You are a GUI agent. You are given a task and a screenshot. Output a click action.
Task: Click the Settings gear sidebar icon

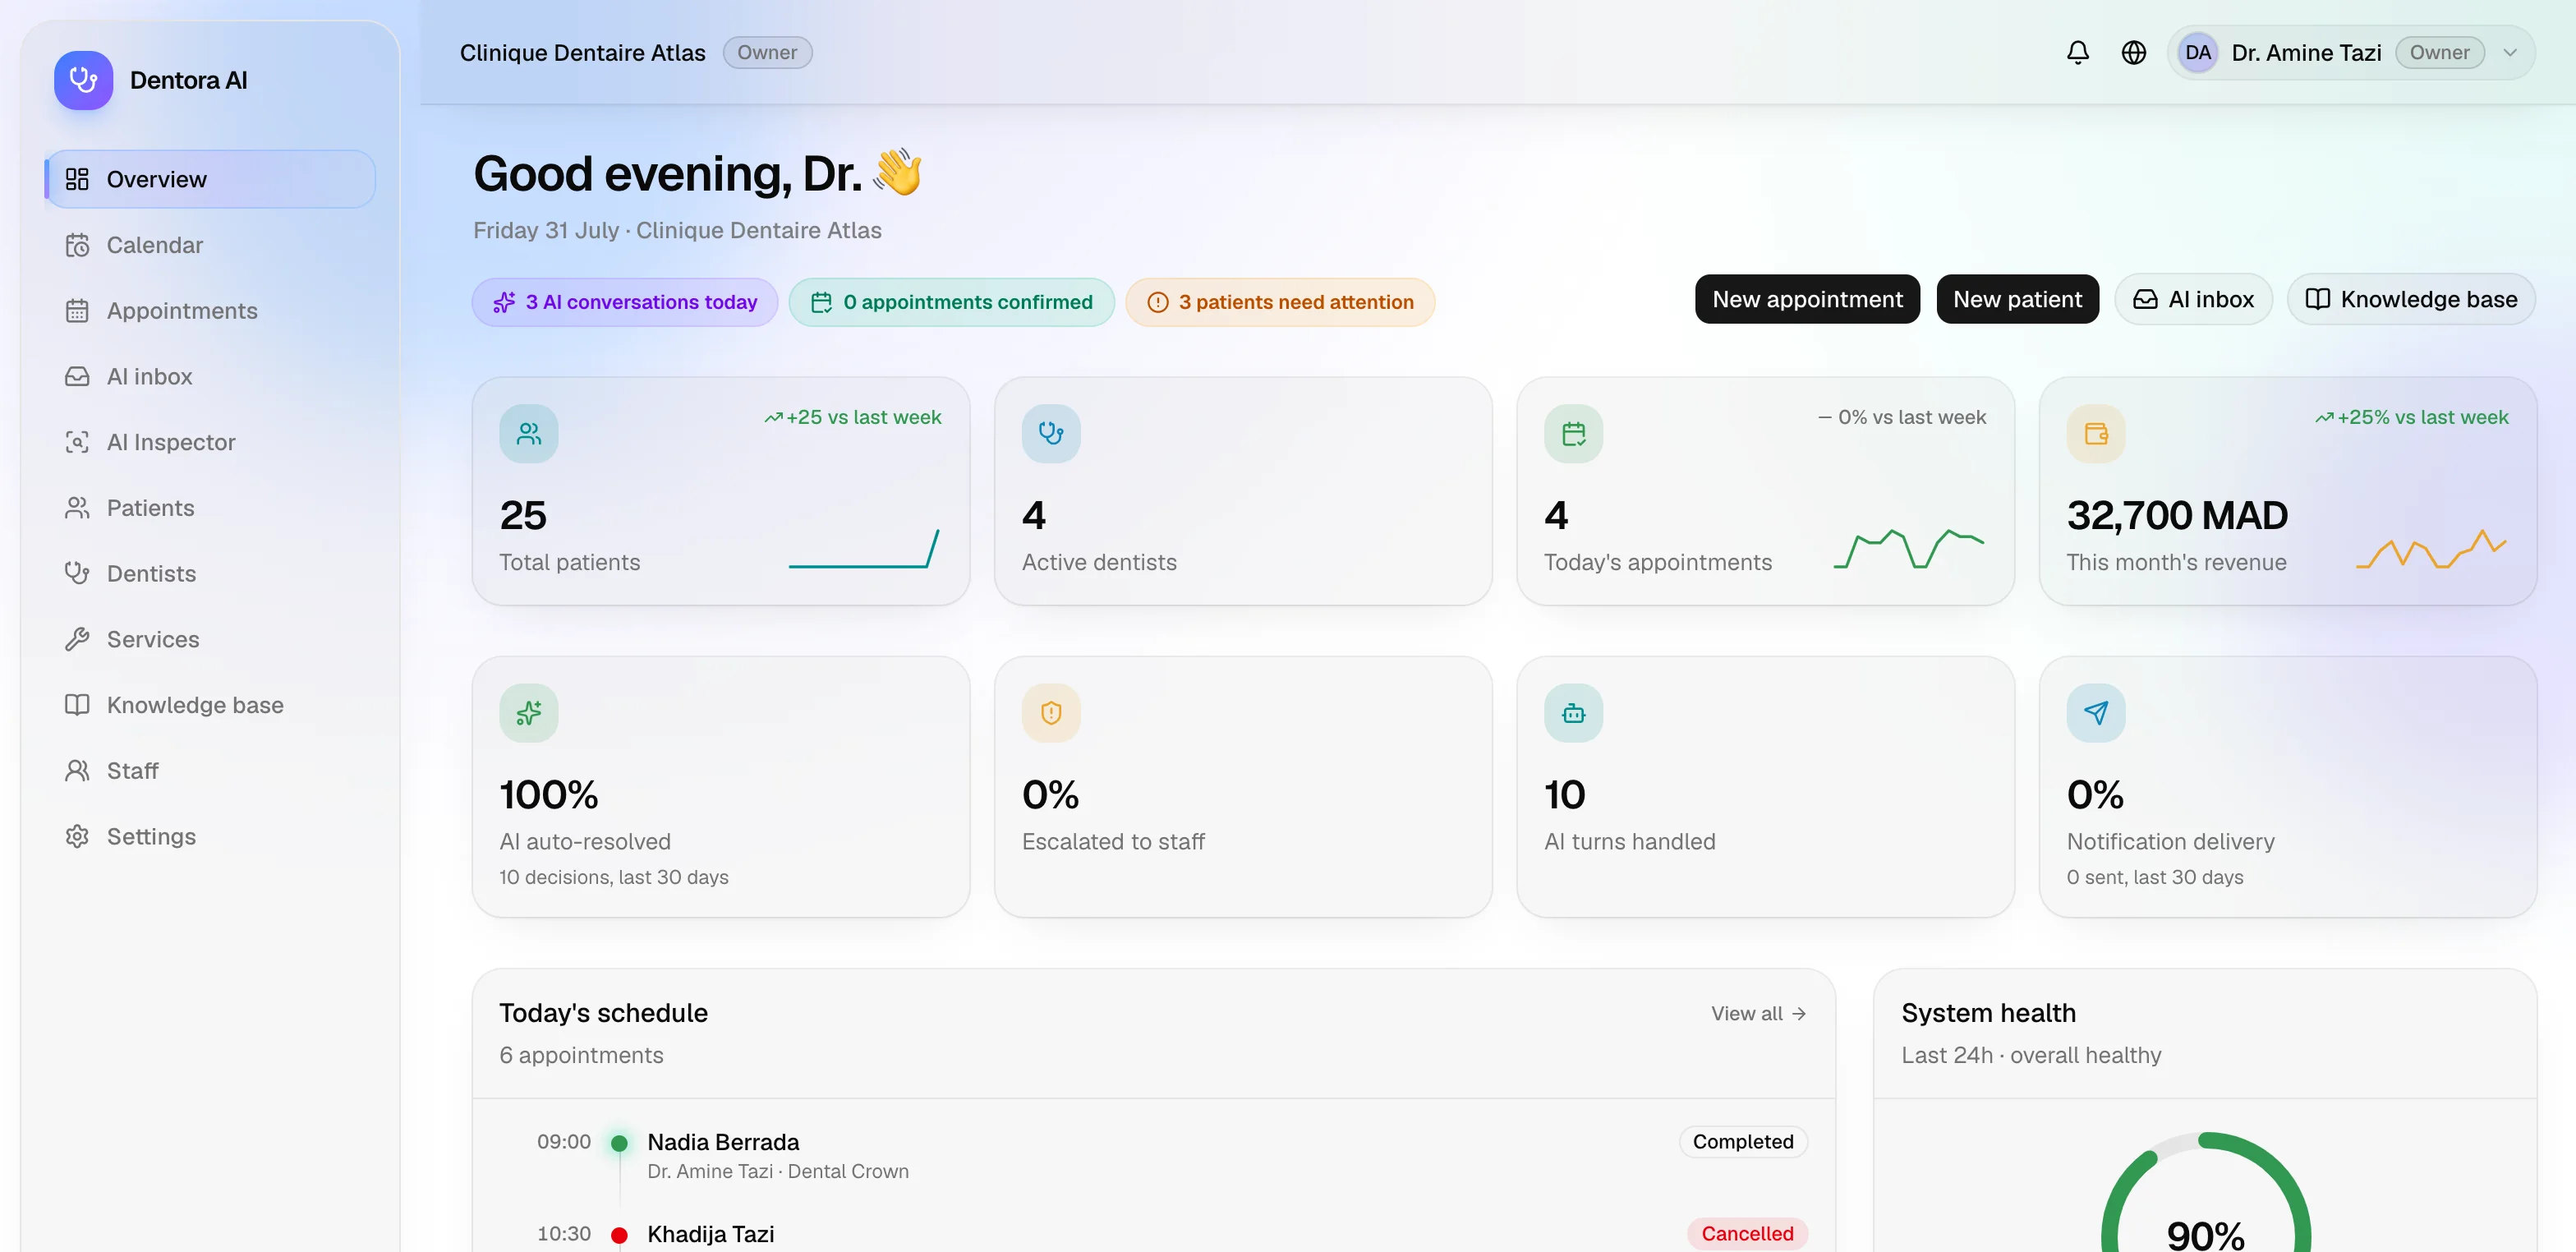click(x=77, y=836)
